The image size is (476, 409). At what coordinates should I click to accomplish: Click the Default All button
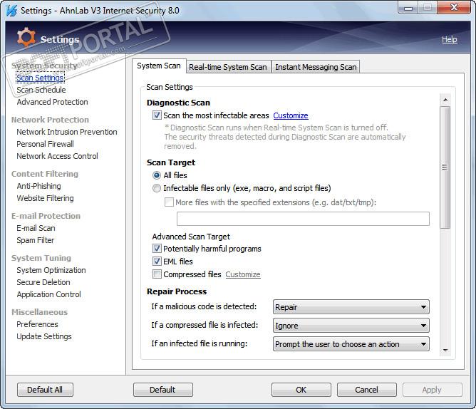[x=45, y=390]
